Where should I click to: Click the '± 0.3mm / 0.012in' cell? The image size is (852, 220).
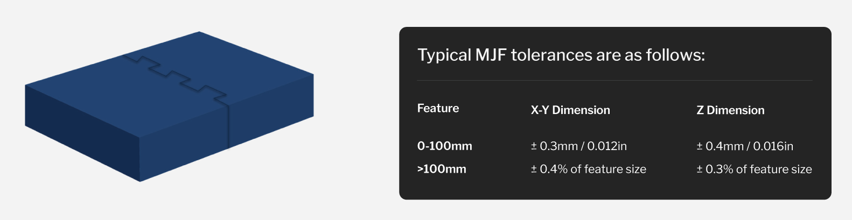pyautogui.click(x=579, y=146)
